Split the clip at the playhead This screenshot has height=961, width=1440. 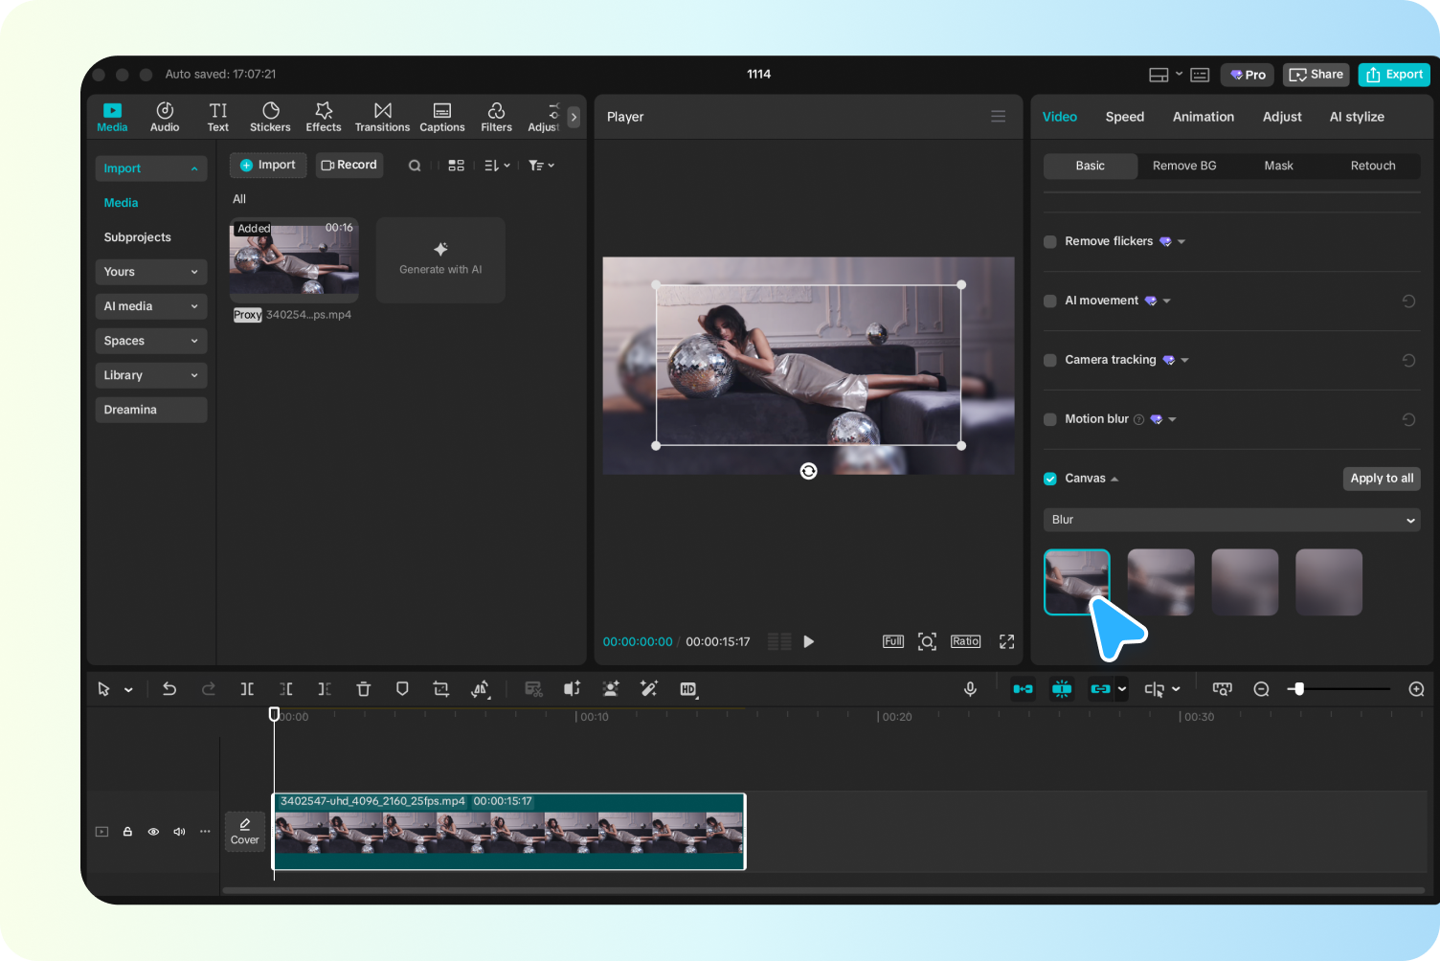click(x=247, y=688)
